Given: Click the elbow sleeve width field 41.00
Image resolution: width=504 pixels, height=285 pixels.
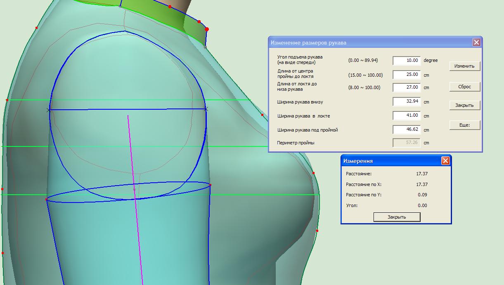Looking at the screenshot, I should tap(406, 115).
